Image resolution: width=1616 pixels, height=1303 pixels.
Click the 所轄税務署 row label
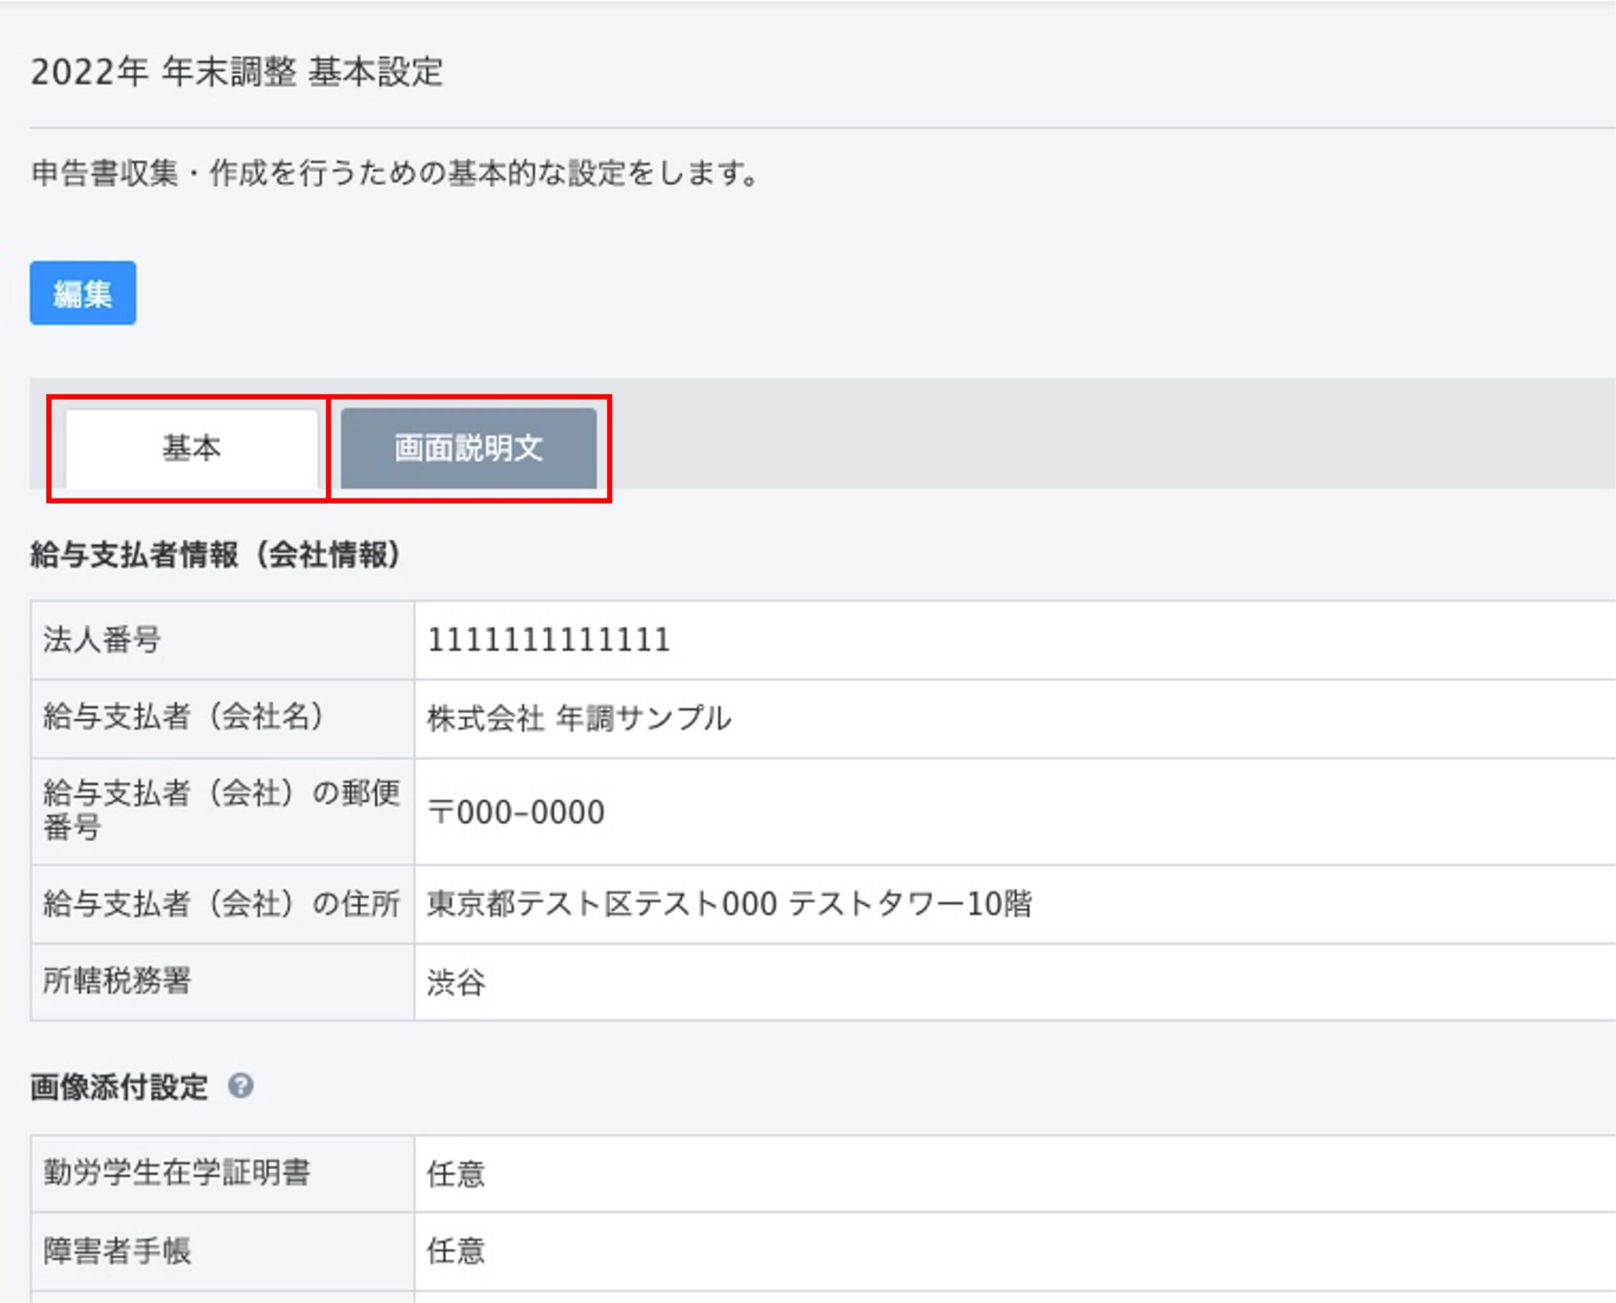point(117,981)
